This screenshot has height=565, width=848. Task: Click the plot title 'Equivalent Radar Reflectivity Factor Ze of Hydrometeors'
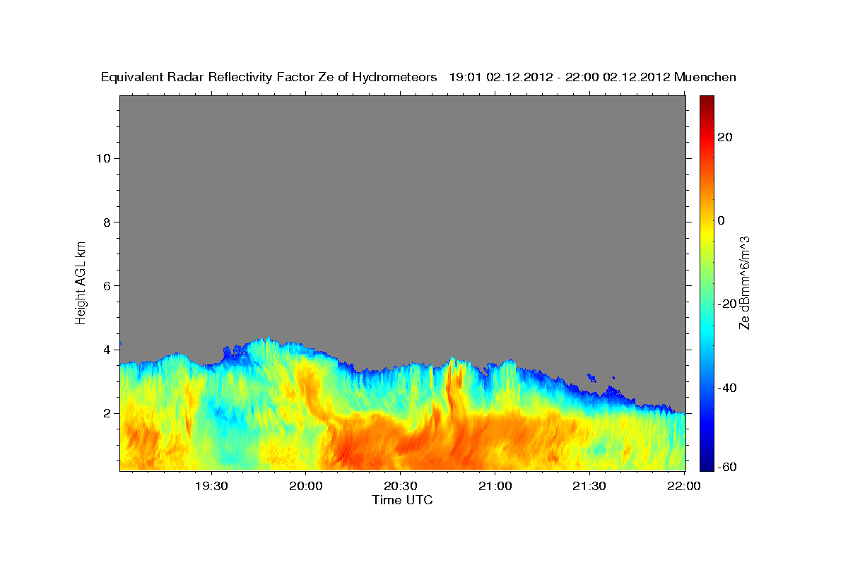point(269,78)
